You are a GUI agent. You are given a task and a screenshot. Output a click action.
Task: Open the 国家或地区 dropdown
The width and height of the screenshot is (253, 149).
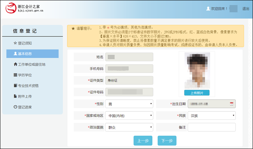(x=129, y=116)
